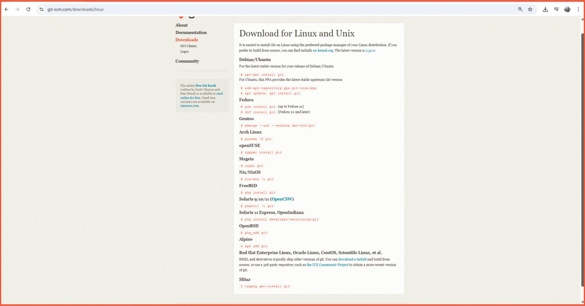This screenshot has height=306, width=585.
Task: Click the 'pkg_add git' command
Action: coord(254,233)
